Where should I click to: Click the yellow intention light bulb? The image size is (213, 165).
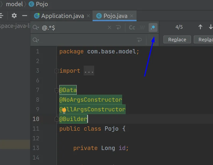click(64, 110)
